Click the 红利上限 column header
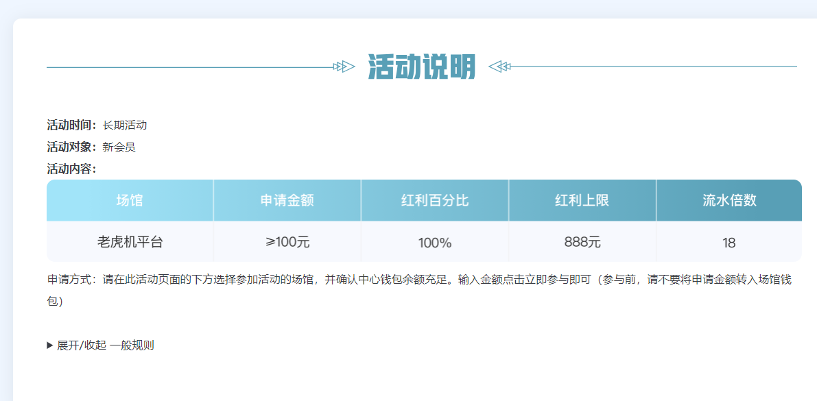 [582, 200]
